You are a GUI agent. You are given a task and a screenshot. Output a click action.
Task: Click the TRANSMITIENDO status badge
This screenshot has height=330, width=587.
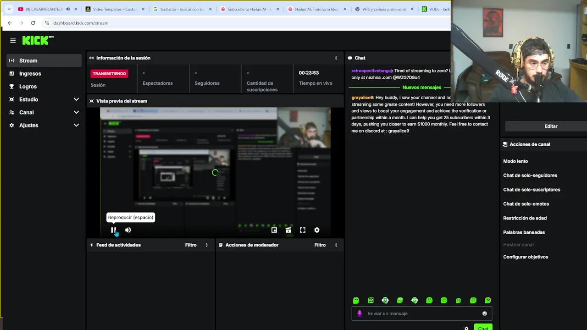(x=109, y=73)
